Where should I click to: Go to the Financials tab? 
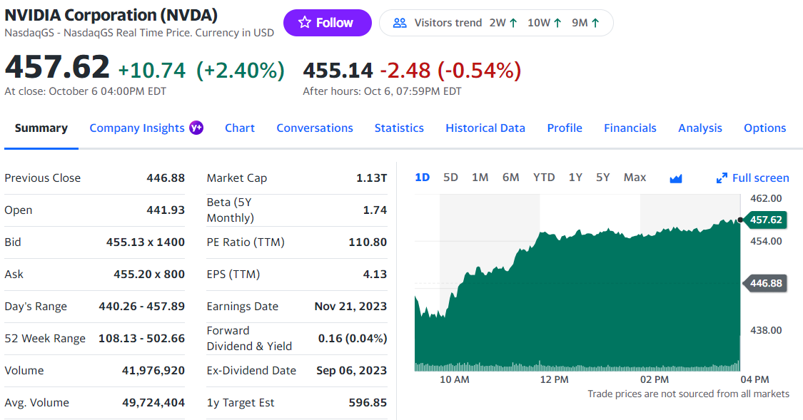[630, 128]
